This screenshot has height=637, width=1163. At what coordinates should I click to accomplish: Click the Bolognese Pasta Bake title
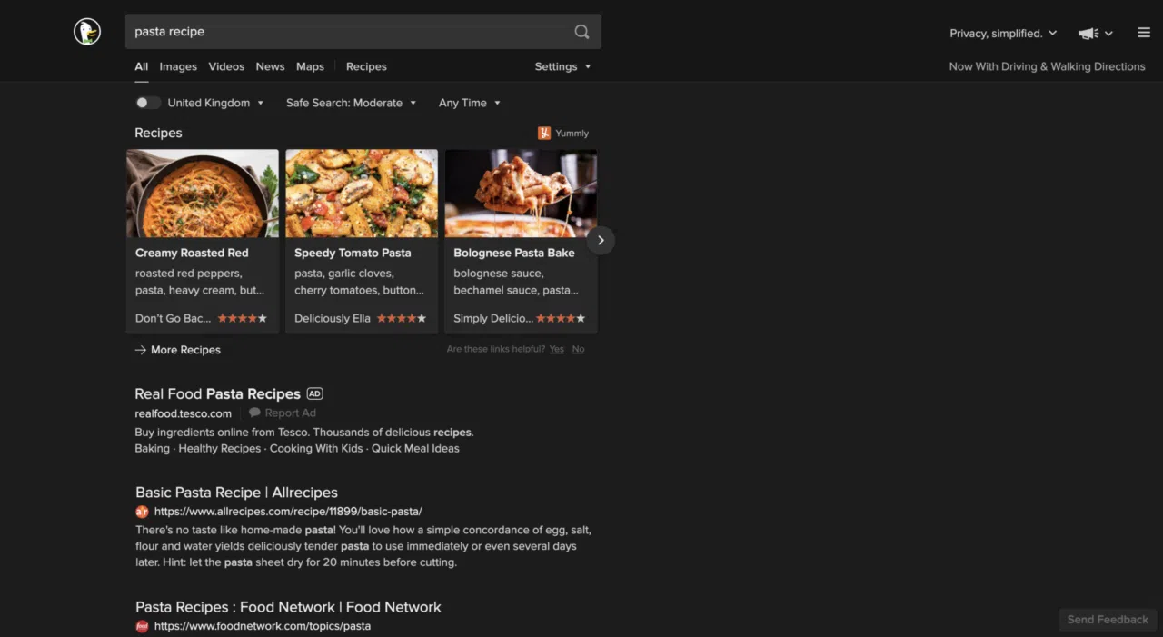pyautogui.click(x=514, y=253)
